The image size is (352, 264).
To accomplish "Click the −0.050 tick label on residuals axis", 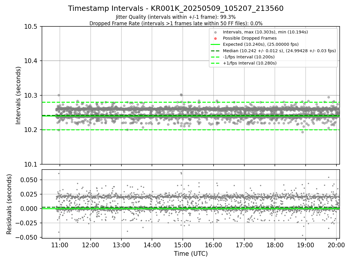I will pyautogui.click(x=26, y=237).
